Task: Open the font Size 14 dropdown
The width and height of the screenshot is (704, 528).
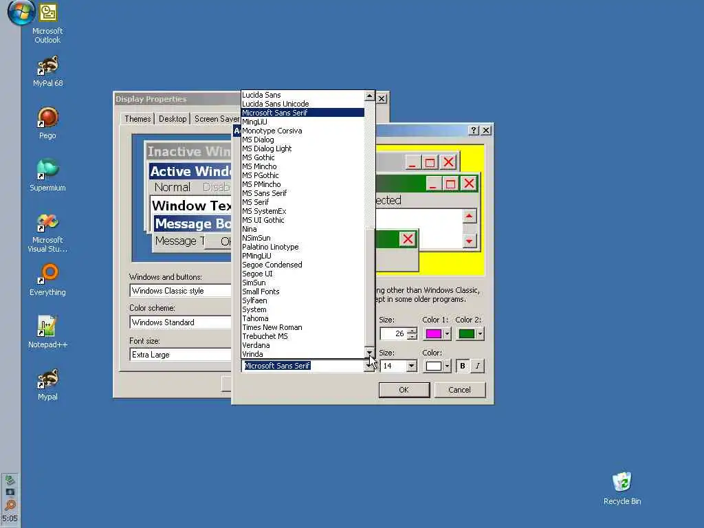Action: pos(411,366)
